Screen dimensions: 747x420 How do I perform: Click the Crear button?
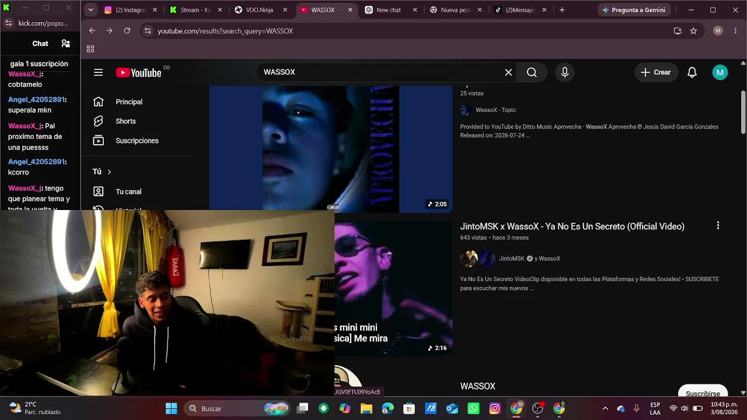tap(656, 72)
